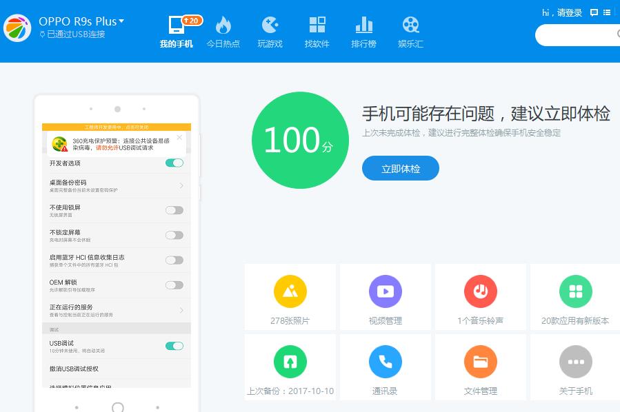Open the 278张照片 photos tile

pyautogui.click(x=290, y=297)
